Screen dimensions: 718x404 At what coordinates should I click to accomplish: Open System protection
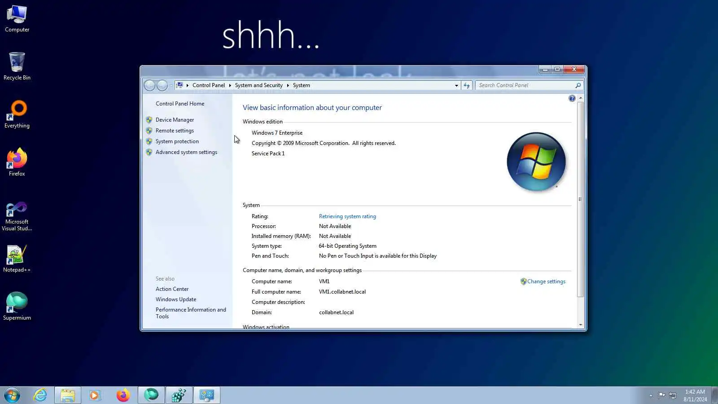(x=177, y=141)
